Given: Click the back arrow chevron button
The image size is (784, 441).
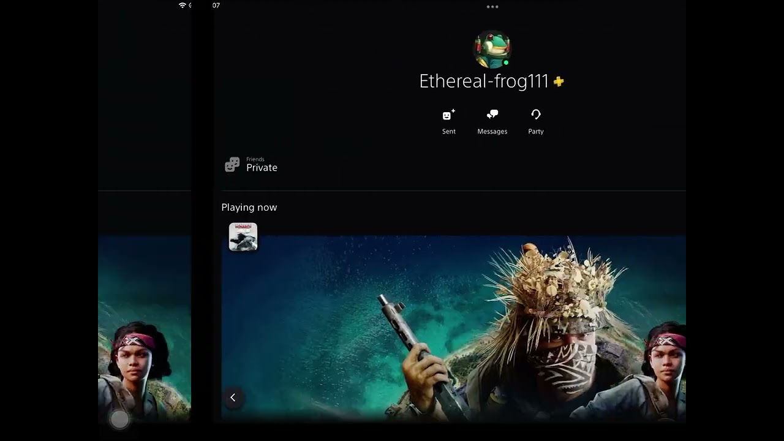Looking at the screenshot, I should click(233, 398).
